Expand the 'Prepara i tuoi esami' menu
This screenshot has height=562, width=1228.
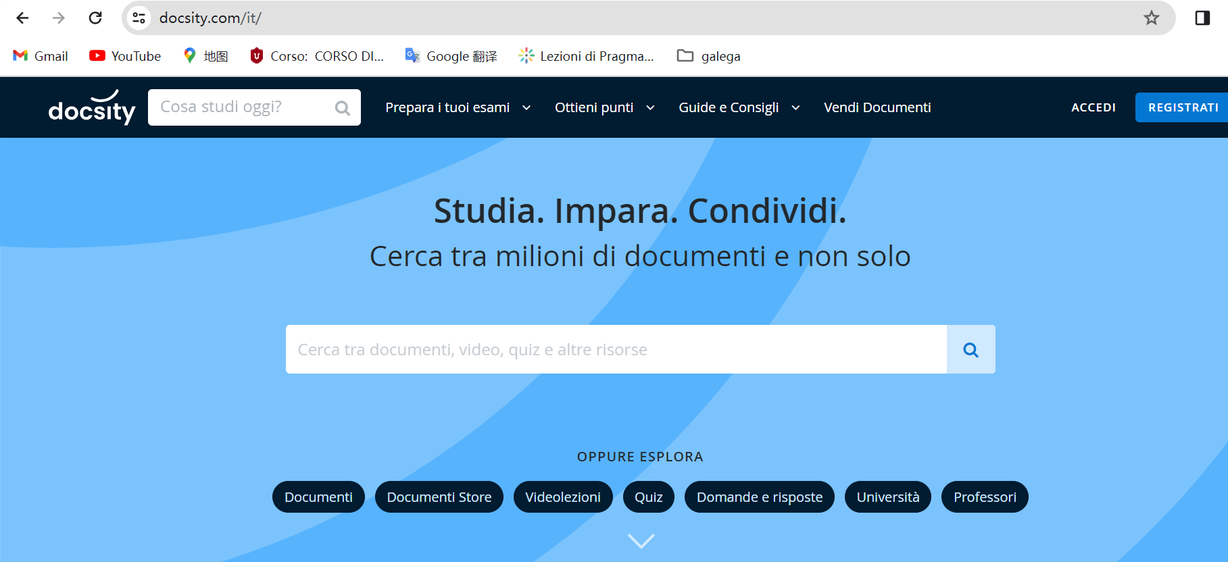(x=458, y=107)
